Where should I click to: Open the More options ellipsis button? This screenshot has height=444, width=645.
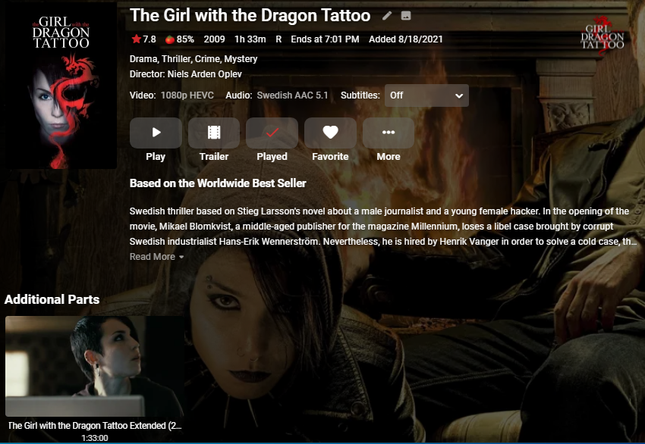pyautogui.click(x=389, y=133)
